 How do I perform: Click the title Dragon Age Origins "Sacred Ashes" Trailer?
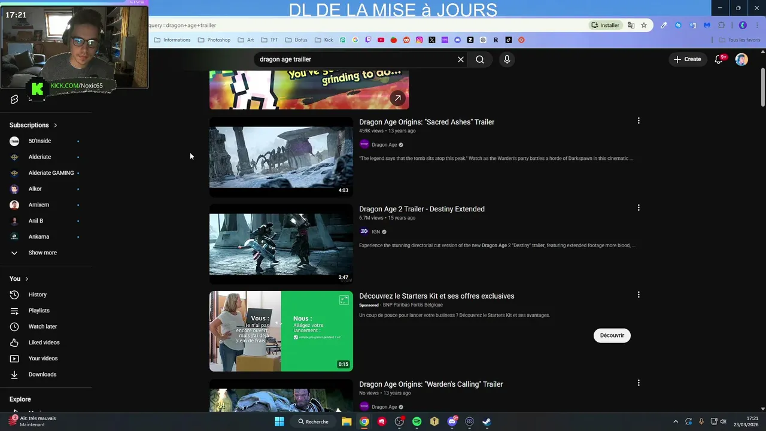427,122
